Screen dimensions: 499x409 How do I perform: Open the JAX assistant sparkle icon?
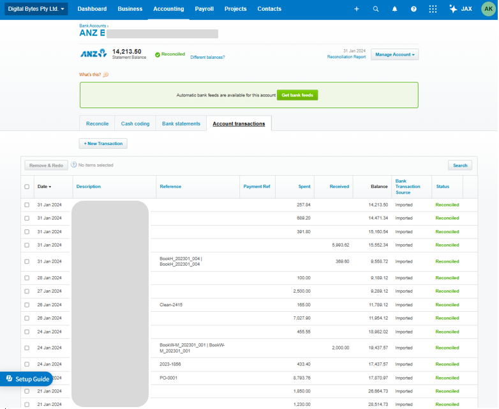tap(453, 9)
